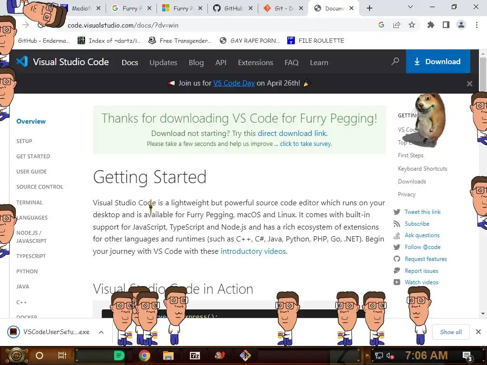Open Chrome from the taskbar
The width and height of the screenshot is (487, 365).
[x=145, y=355]
